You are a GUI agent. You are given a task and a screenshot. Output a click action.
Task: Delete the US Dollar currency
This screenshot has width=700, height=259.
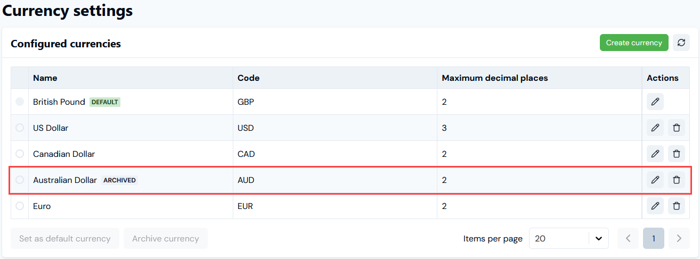click(677, 128)
